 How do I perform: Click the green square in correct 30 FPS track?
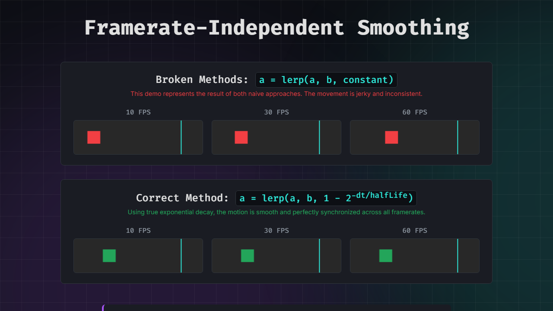(248, 256)
